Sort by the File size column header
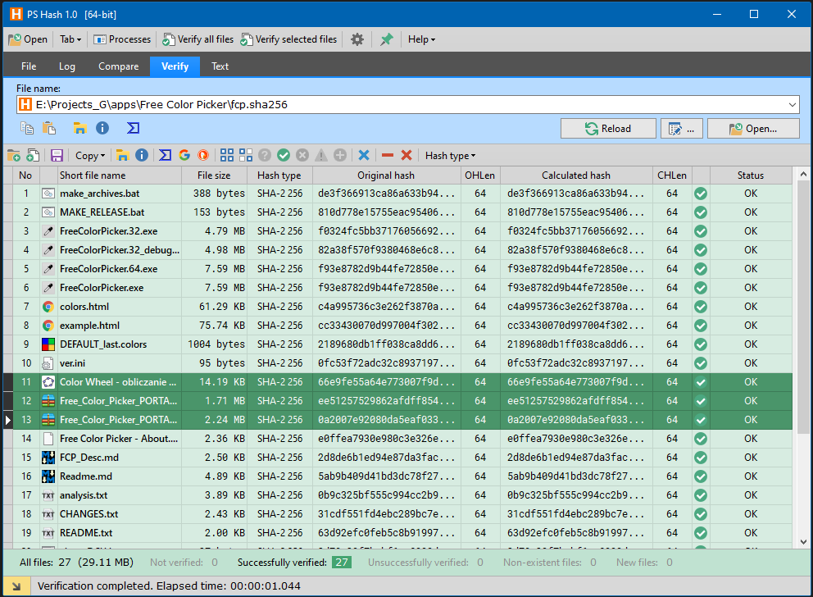 [x=214, y=175]
